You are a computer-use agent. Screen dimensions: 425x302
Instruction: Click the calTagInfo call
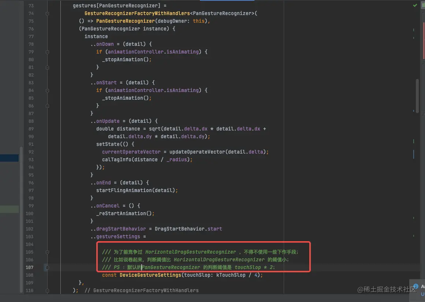[116, 159]
